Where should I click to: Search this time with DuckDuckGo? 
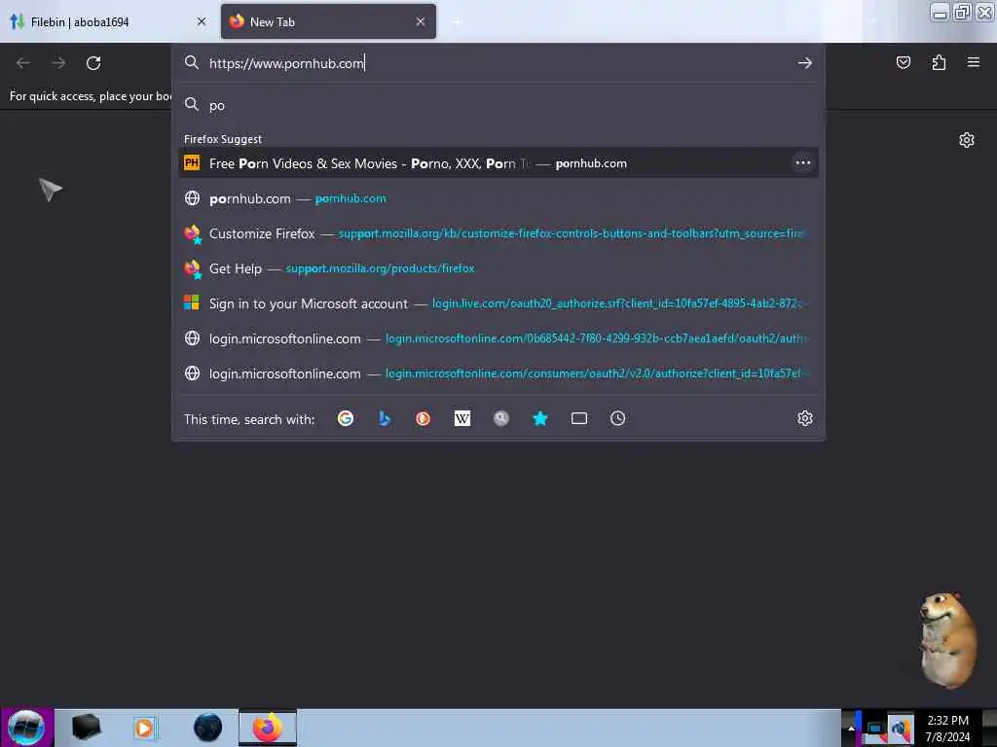point(423,418)
